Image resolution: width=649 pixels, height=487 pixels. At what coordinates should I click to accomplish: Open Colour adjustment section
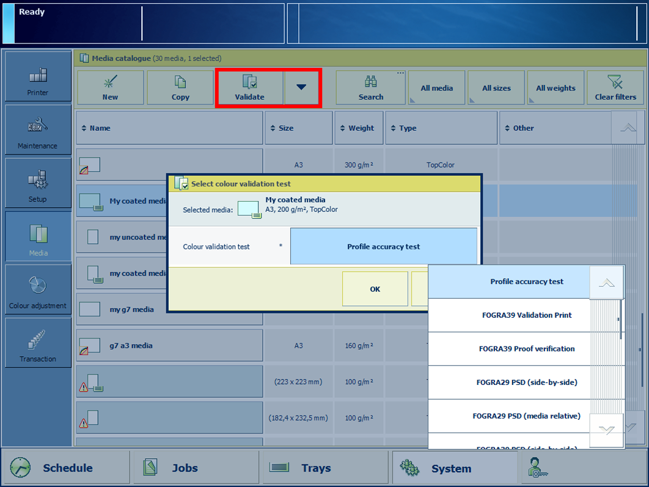point(38,290)
